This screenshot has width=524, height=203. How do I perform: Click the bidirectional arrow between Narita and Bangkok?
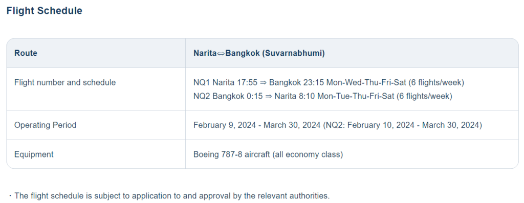pyautogui.click(x=221, y=53)
